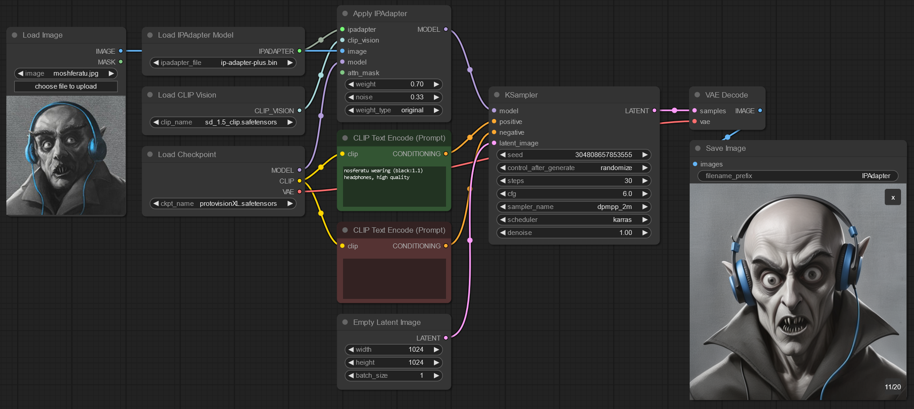Click the empty negative prompt text box
This screenshot has height=409, width=914.
pos(394,278)
